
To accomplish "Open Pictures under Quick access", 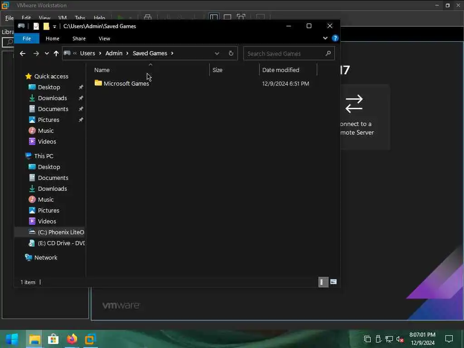I will [48, 120].
